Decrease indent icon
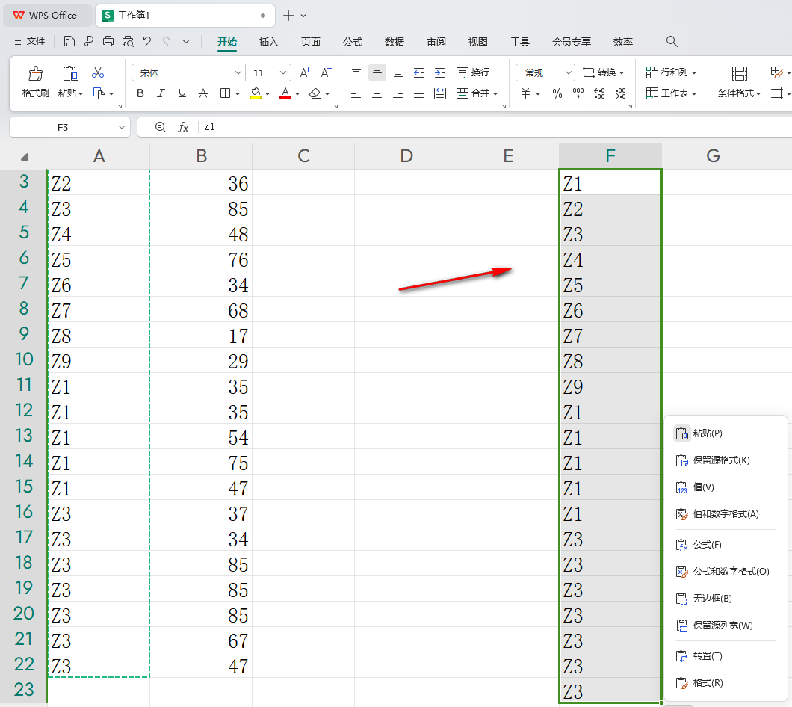792x707 pixels. 418,72
